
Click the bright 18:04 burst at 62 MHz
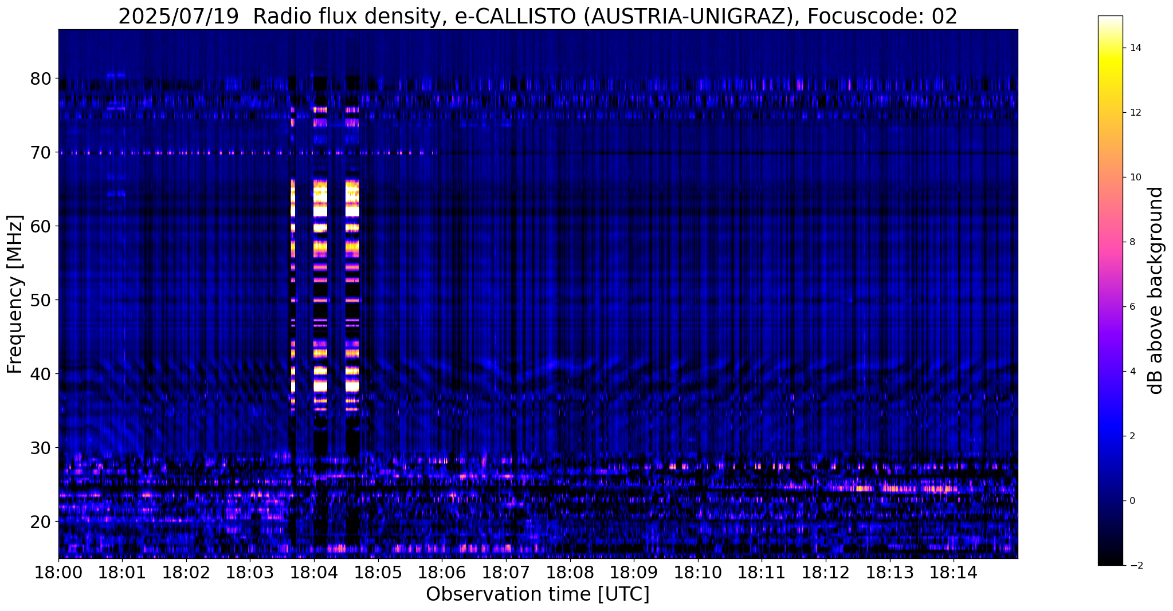[320, 211]
